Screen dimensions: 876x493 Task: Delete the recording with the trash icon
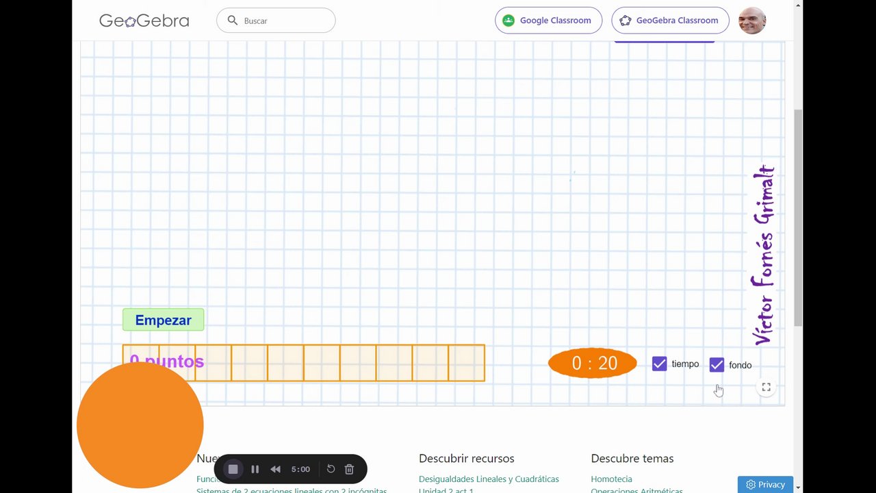click(349, 469)
